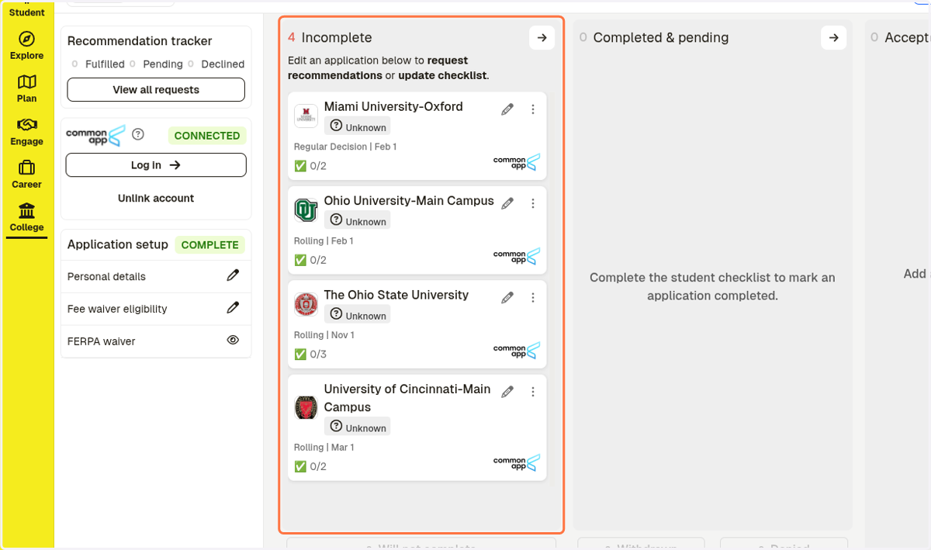Click Common App logo on Ohio University card
The image size is (931, 550).
click(x=516, y=256)
